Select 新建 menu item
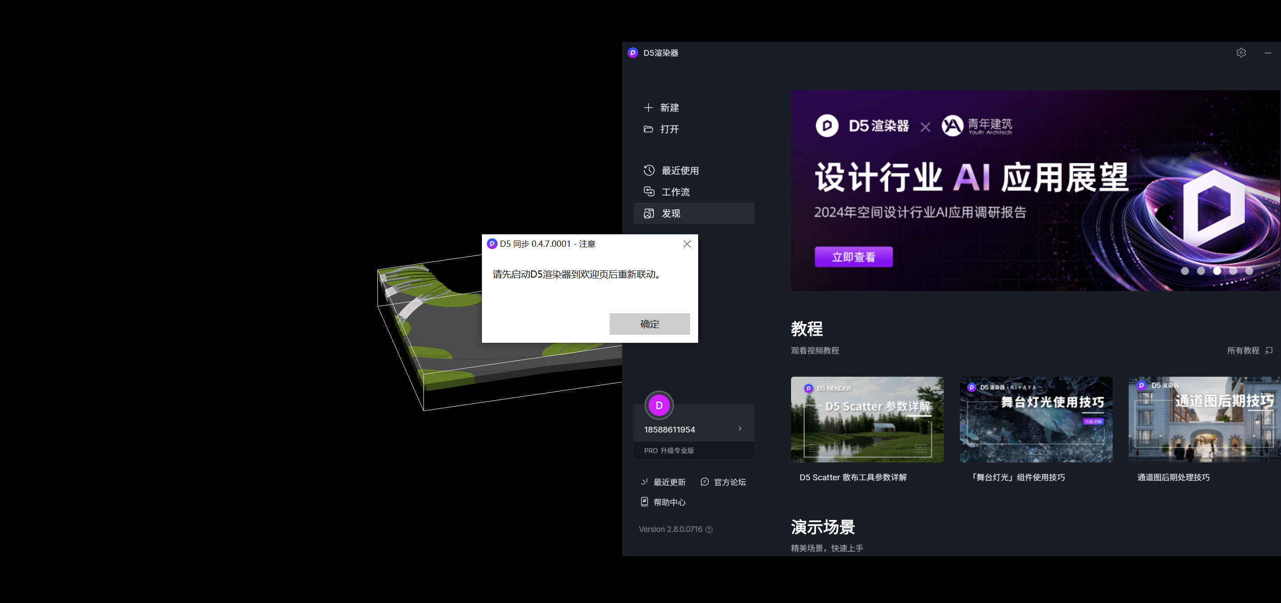 [x=694, y=108]
